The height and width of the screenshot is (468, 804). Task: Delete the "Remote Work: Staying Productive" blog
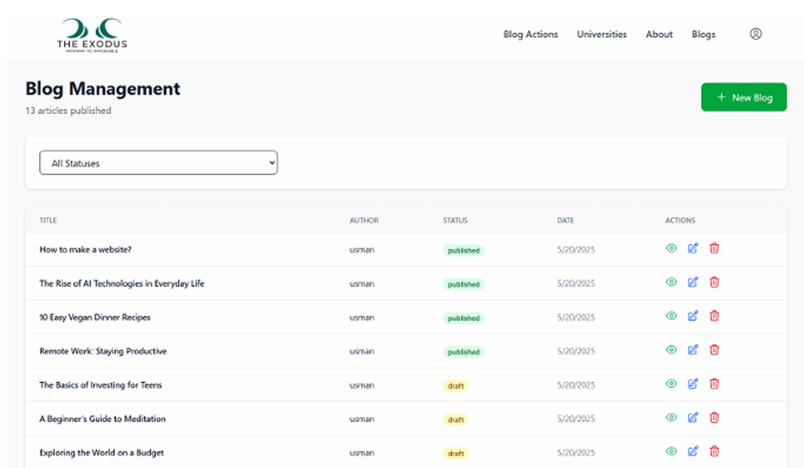click(715, 349)
